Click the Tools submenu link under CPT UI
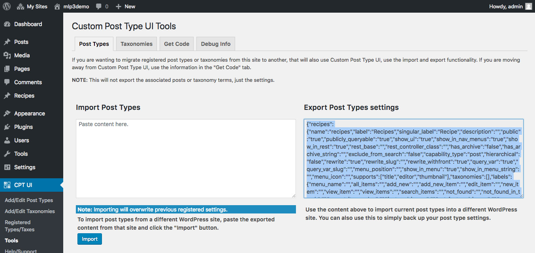This screenshot has width=535, height=253. tap(11, 240)
